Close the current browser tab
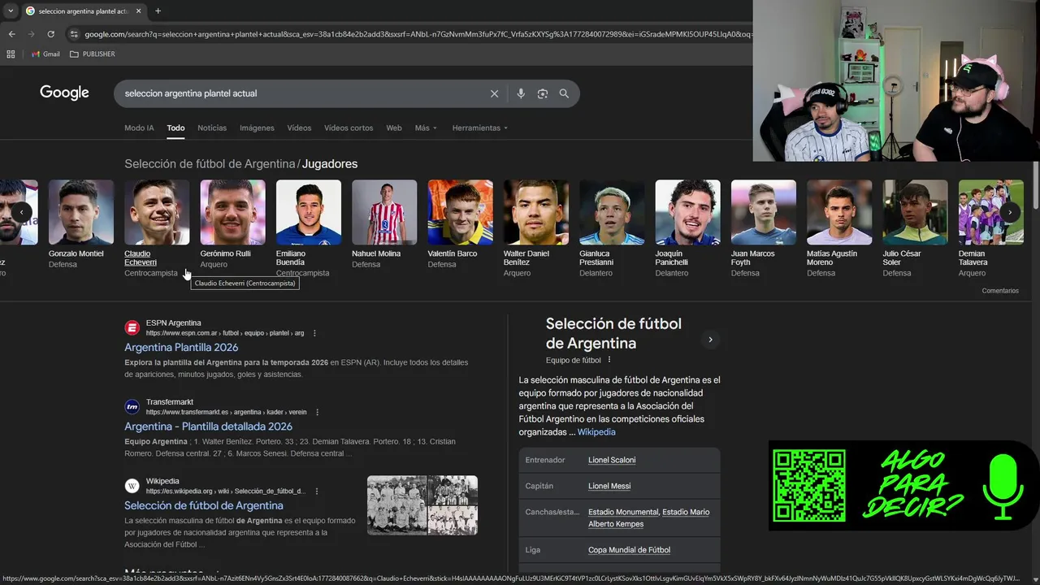 pos(139,11)
